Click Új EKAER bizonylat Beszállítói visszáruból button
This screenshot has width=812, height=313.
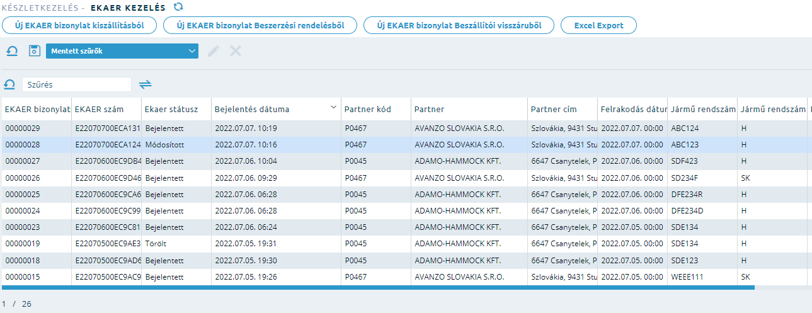coord(459,25)
